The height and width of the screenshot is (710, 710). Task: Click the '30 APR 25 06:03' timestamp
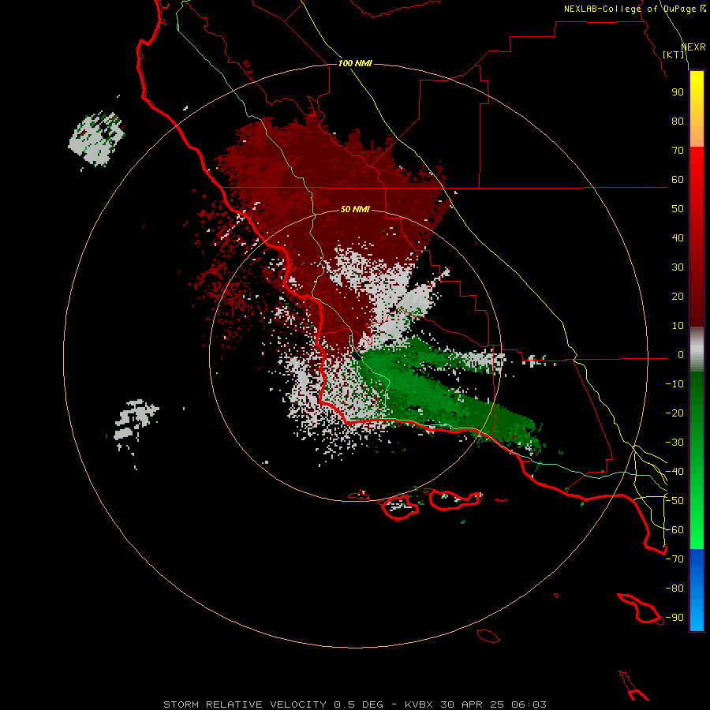tap(493, 704)
